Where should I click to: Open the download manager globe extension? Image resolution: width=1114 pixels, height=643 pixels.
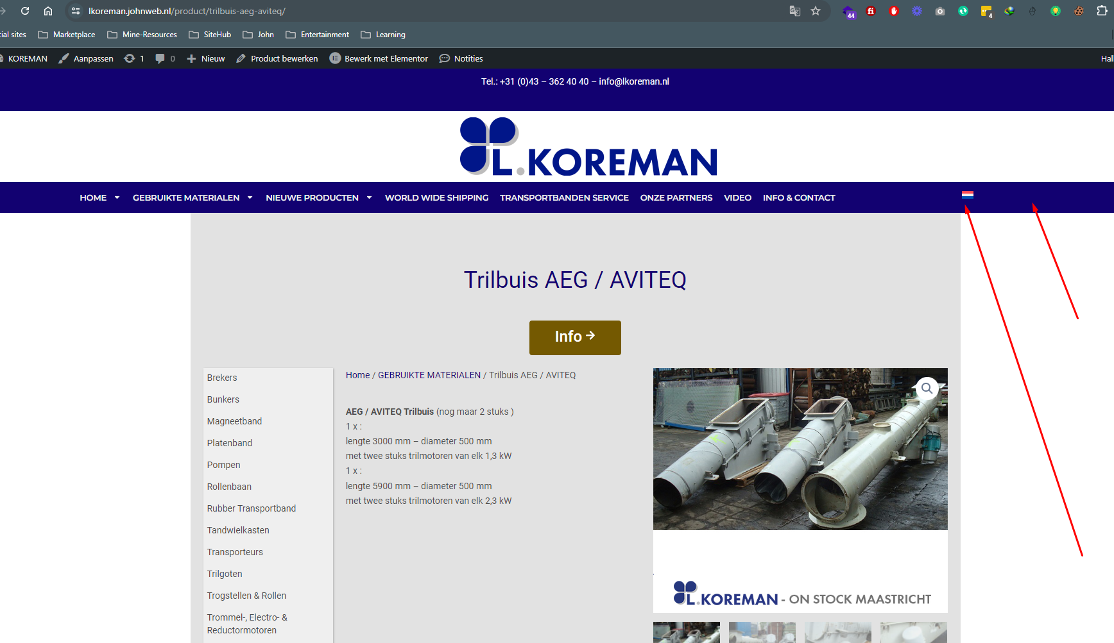(1009, 11)
